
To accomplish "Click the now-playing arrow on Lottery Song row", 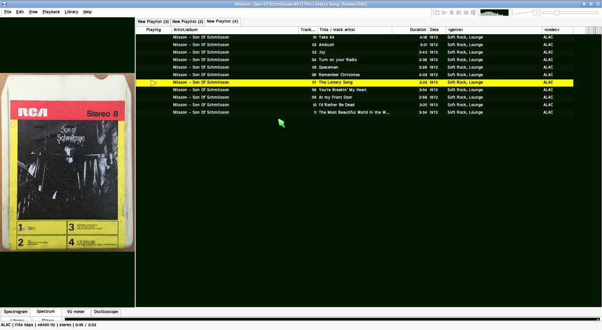I will [x=153, y=83].
